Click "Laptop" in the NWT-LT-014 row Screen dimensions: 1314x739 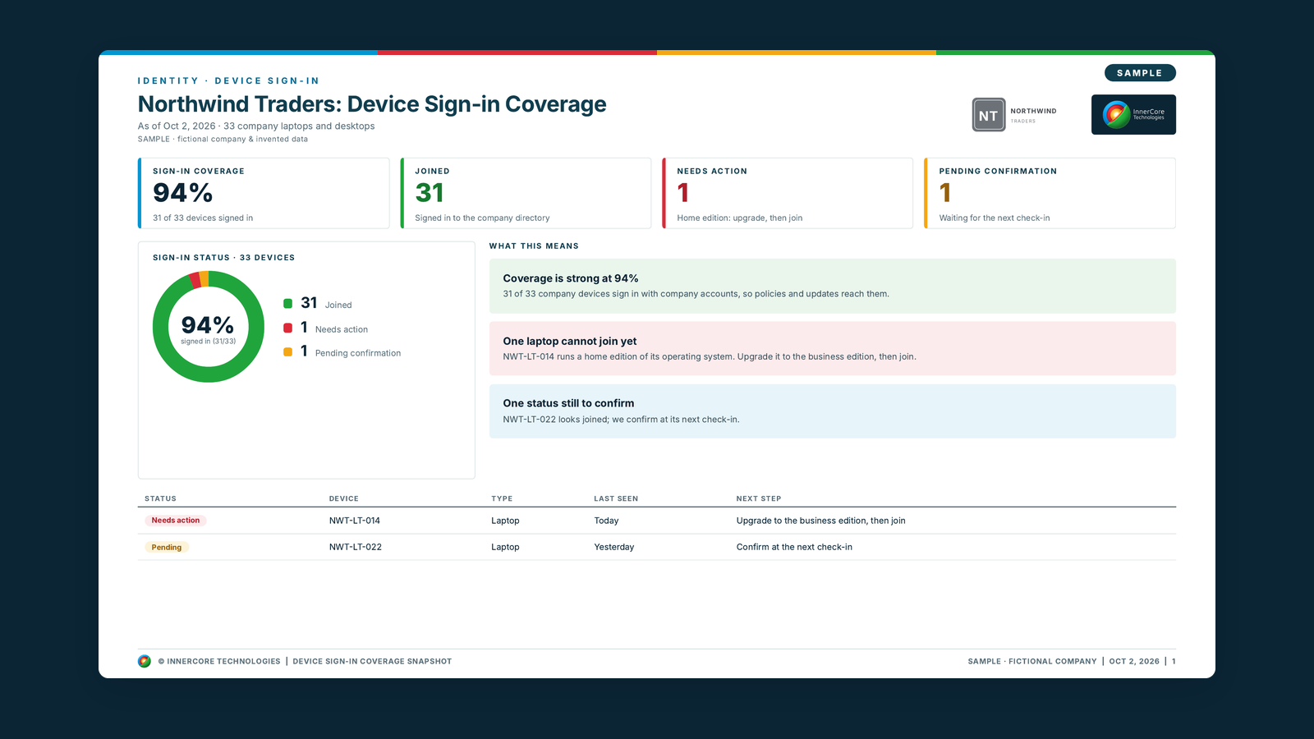[x=505, y=521]
